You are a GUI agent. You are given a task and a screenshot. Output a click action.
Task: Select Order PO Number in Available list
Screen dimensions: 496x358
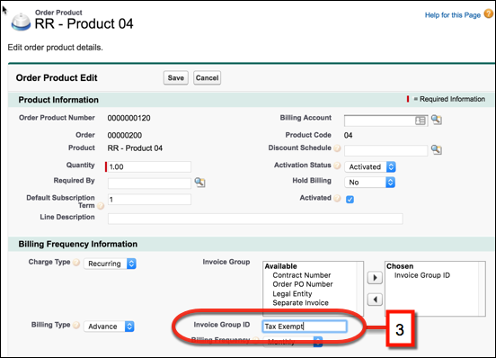tap(303, 284)
